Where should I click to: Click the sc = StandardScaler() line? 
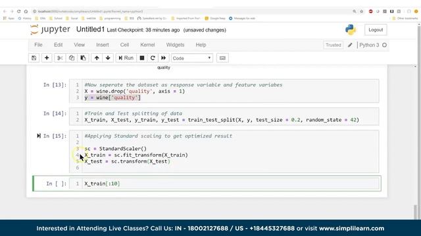pyautogui.click(x=116, y=149)
